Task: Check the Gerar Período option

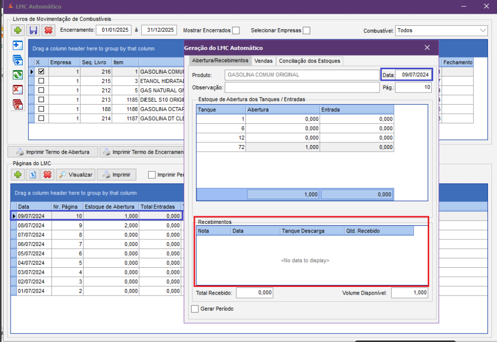Action: pos(195,309)
